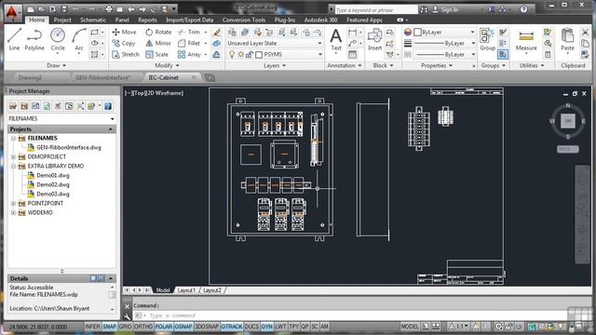Click the viewport label [-][Top][2D Wireframe]
This screenshot has height=335, width=596.
click(x=154, y=93)
